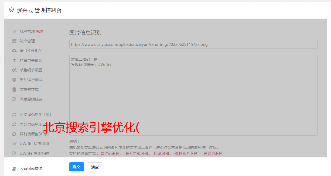Click the 优采云 管理控制台 title

[x=39, y=10]
